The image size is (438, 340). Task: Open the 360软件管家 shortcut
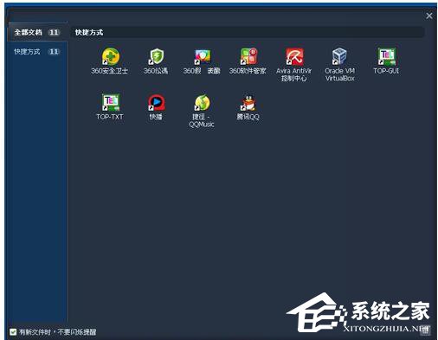click(x=248, y=56)
